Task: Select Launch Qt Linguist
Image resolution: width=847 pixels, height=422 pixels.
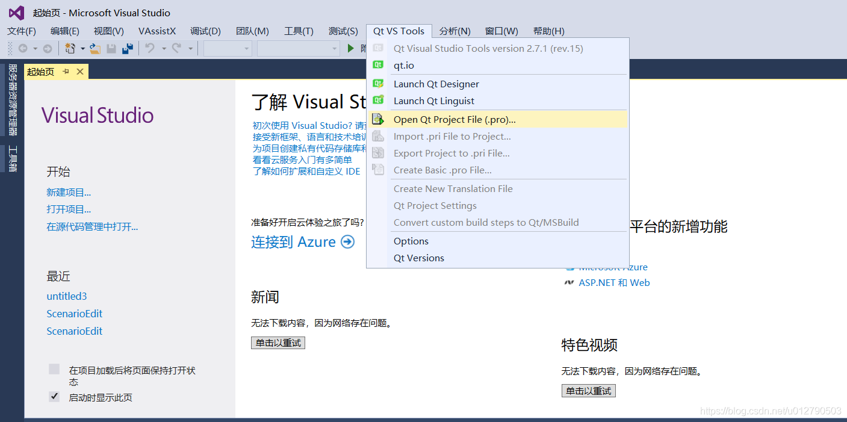Action: click(497, 101)
